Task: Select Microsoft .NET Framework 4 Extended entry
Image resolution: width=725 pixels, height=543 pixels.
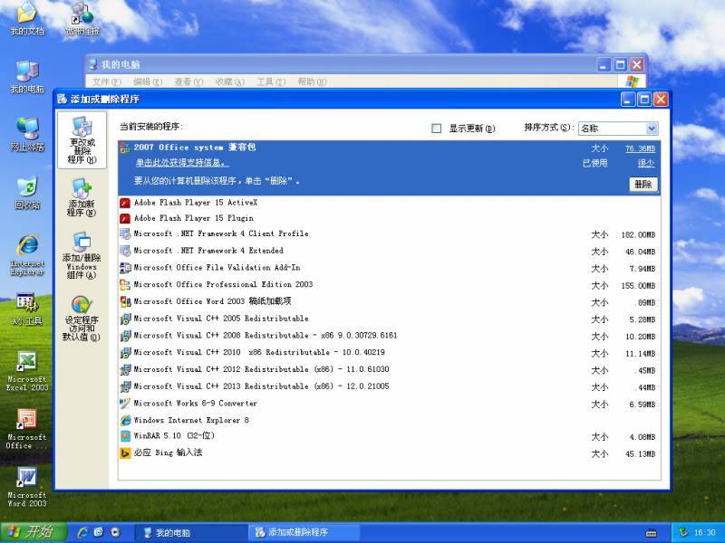Action: [389, 251]
